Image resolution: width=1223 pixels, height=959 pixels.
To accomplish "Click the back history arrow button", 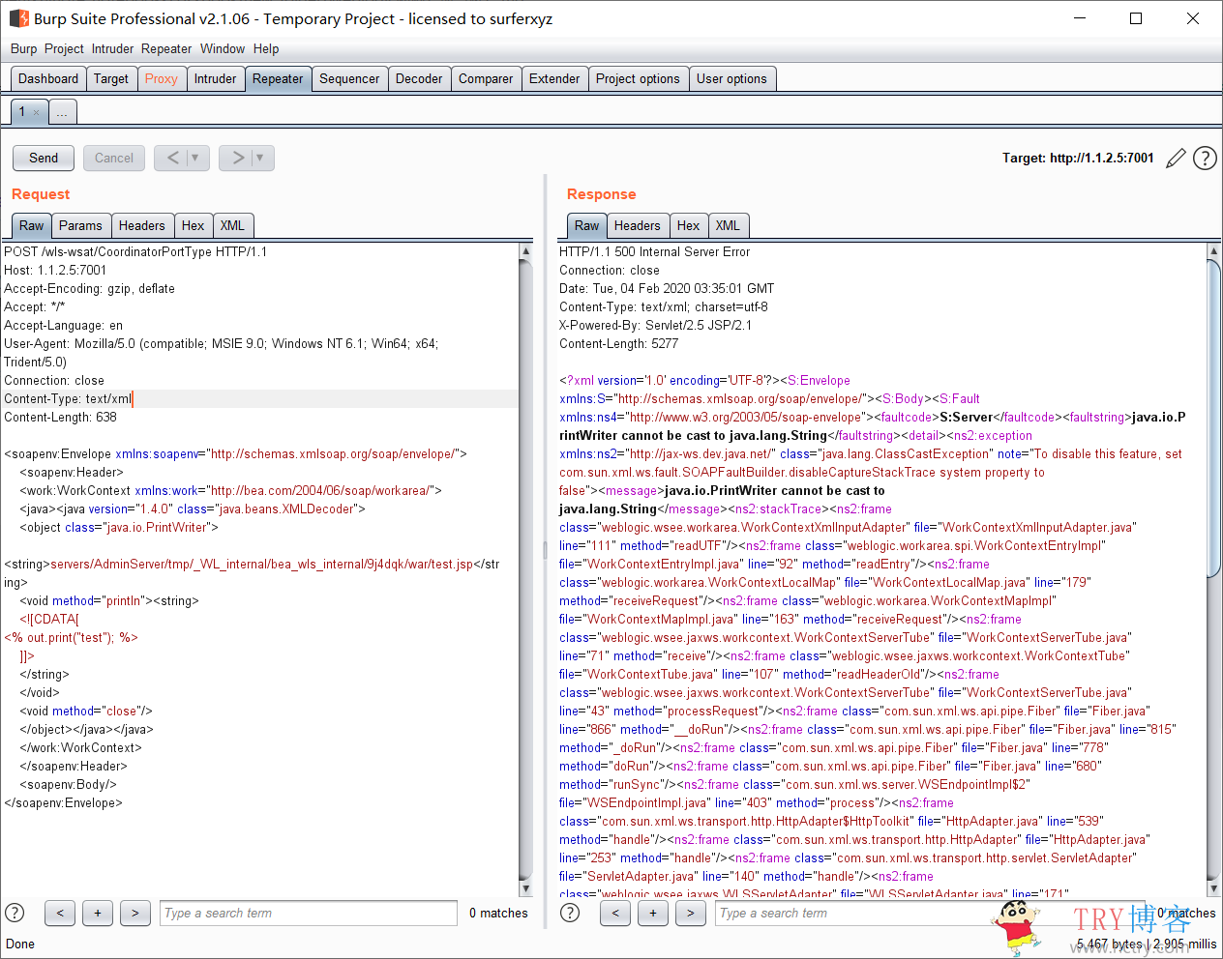I will pos(171,158).
